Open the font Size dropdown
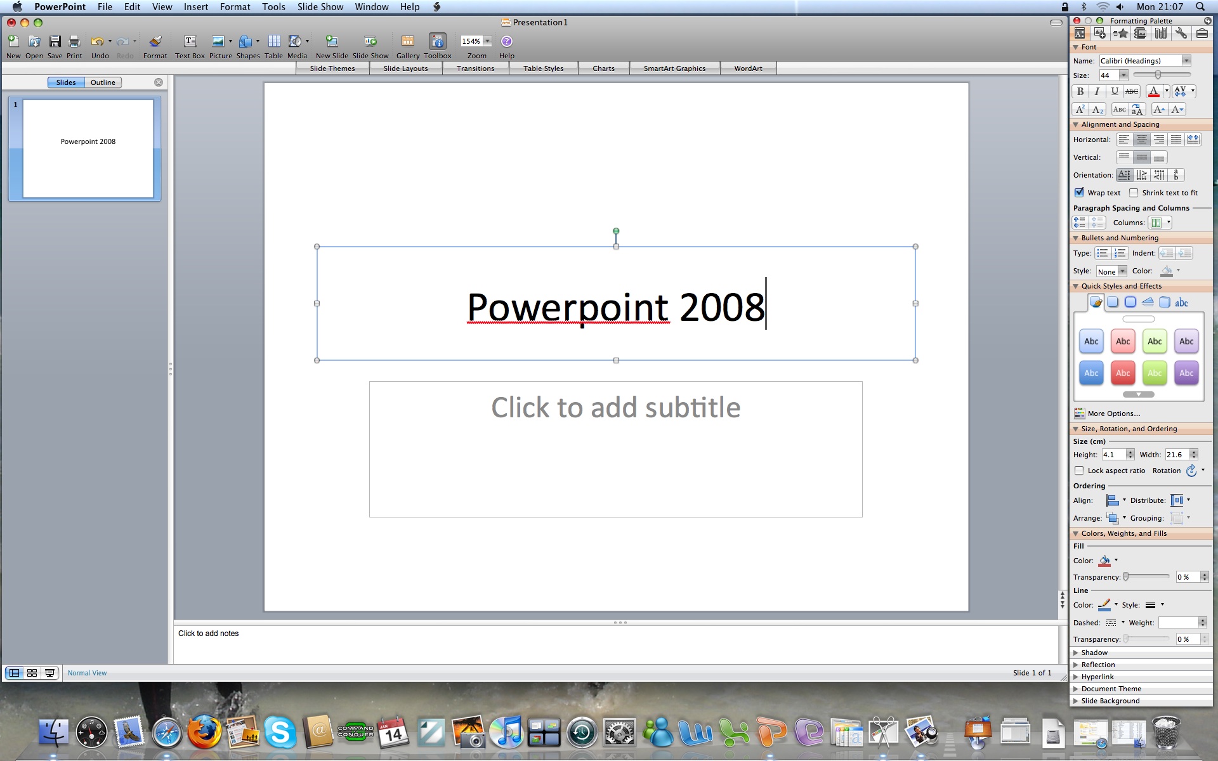 tap(1123, 75)
